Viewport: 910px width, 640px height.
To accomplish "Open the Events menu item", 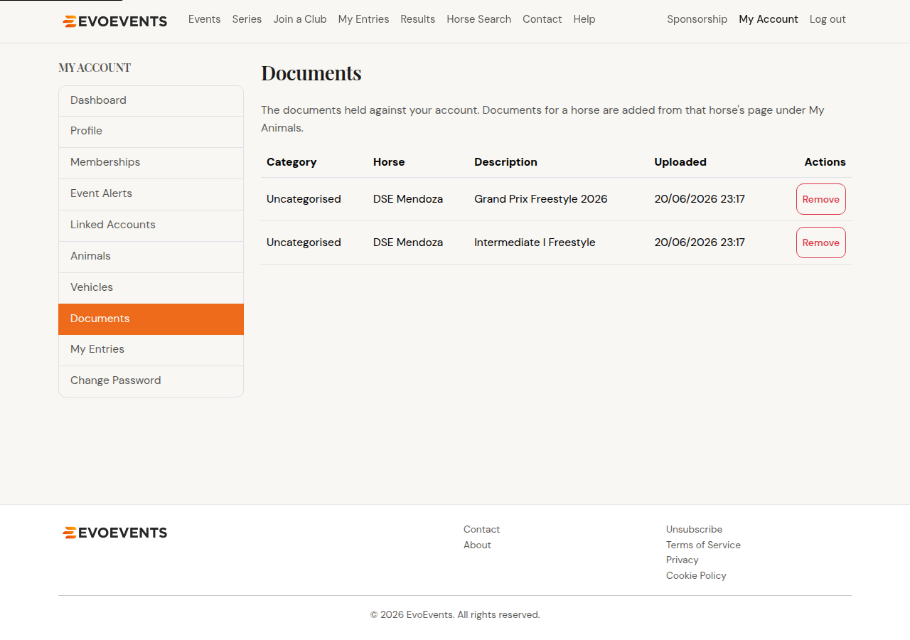I will click(x=204, y=19).
